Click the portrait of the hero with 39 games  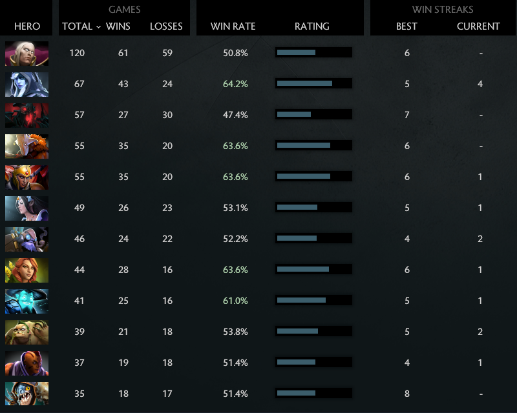click(23, 331)
